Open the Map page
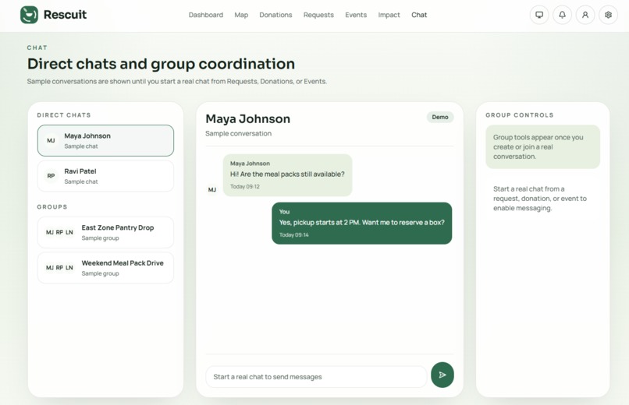This screenshot has height=405, width=629. tap(241, 15)
